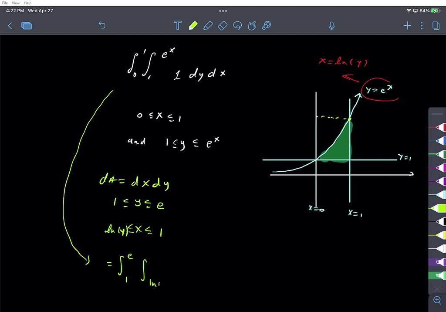
Task: Open the Help menu
Action: pyautogui.click(x=27, y=3)
